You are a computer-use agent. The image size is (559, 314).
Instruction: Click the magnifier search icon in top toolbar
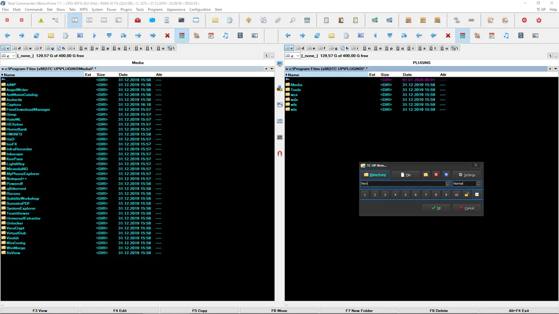[x=293, y=20]
